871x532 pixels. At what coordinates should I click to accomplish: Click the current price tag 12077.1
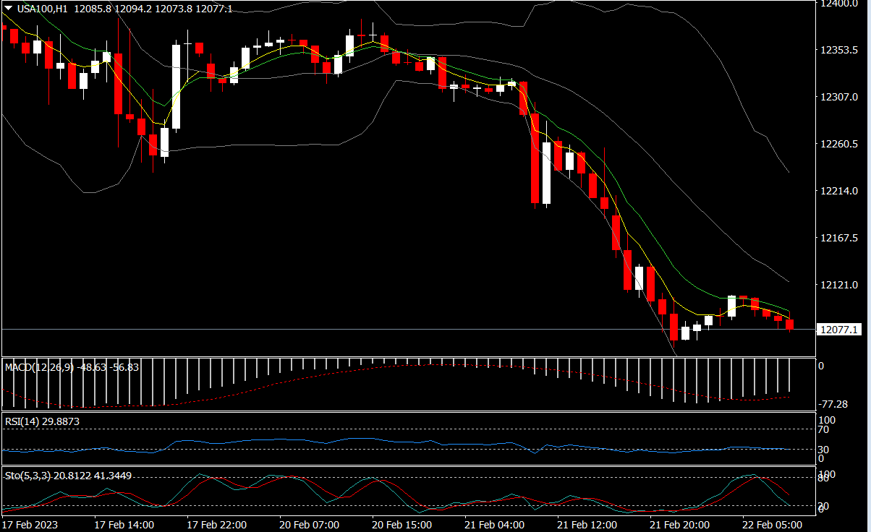(x=838, y=330)
